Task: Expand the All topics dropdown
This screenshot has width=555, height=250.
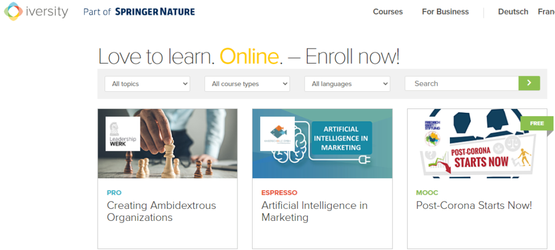Action: point(147,84)
